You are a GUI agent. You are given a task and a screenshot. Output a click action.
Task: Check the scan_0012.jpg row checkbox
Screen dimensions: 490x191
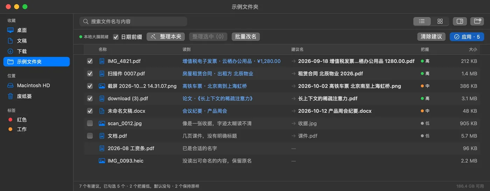pyautogui.click(x=90, y=123)
